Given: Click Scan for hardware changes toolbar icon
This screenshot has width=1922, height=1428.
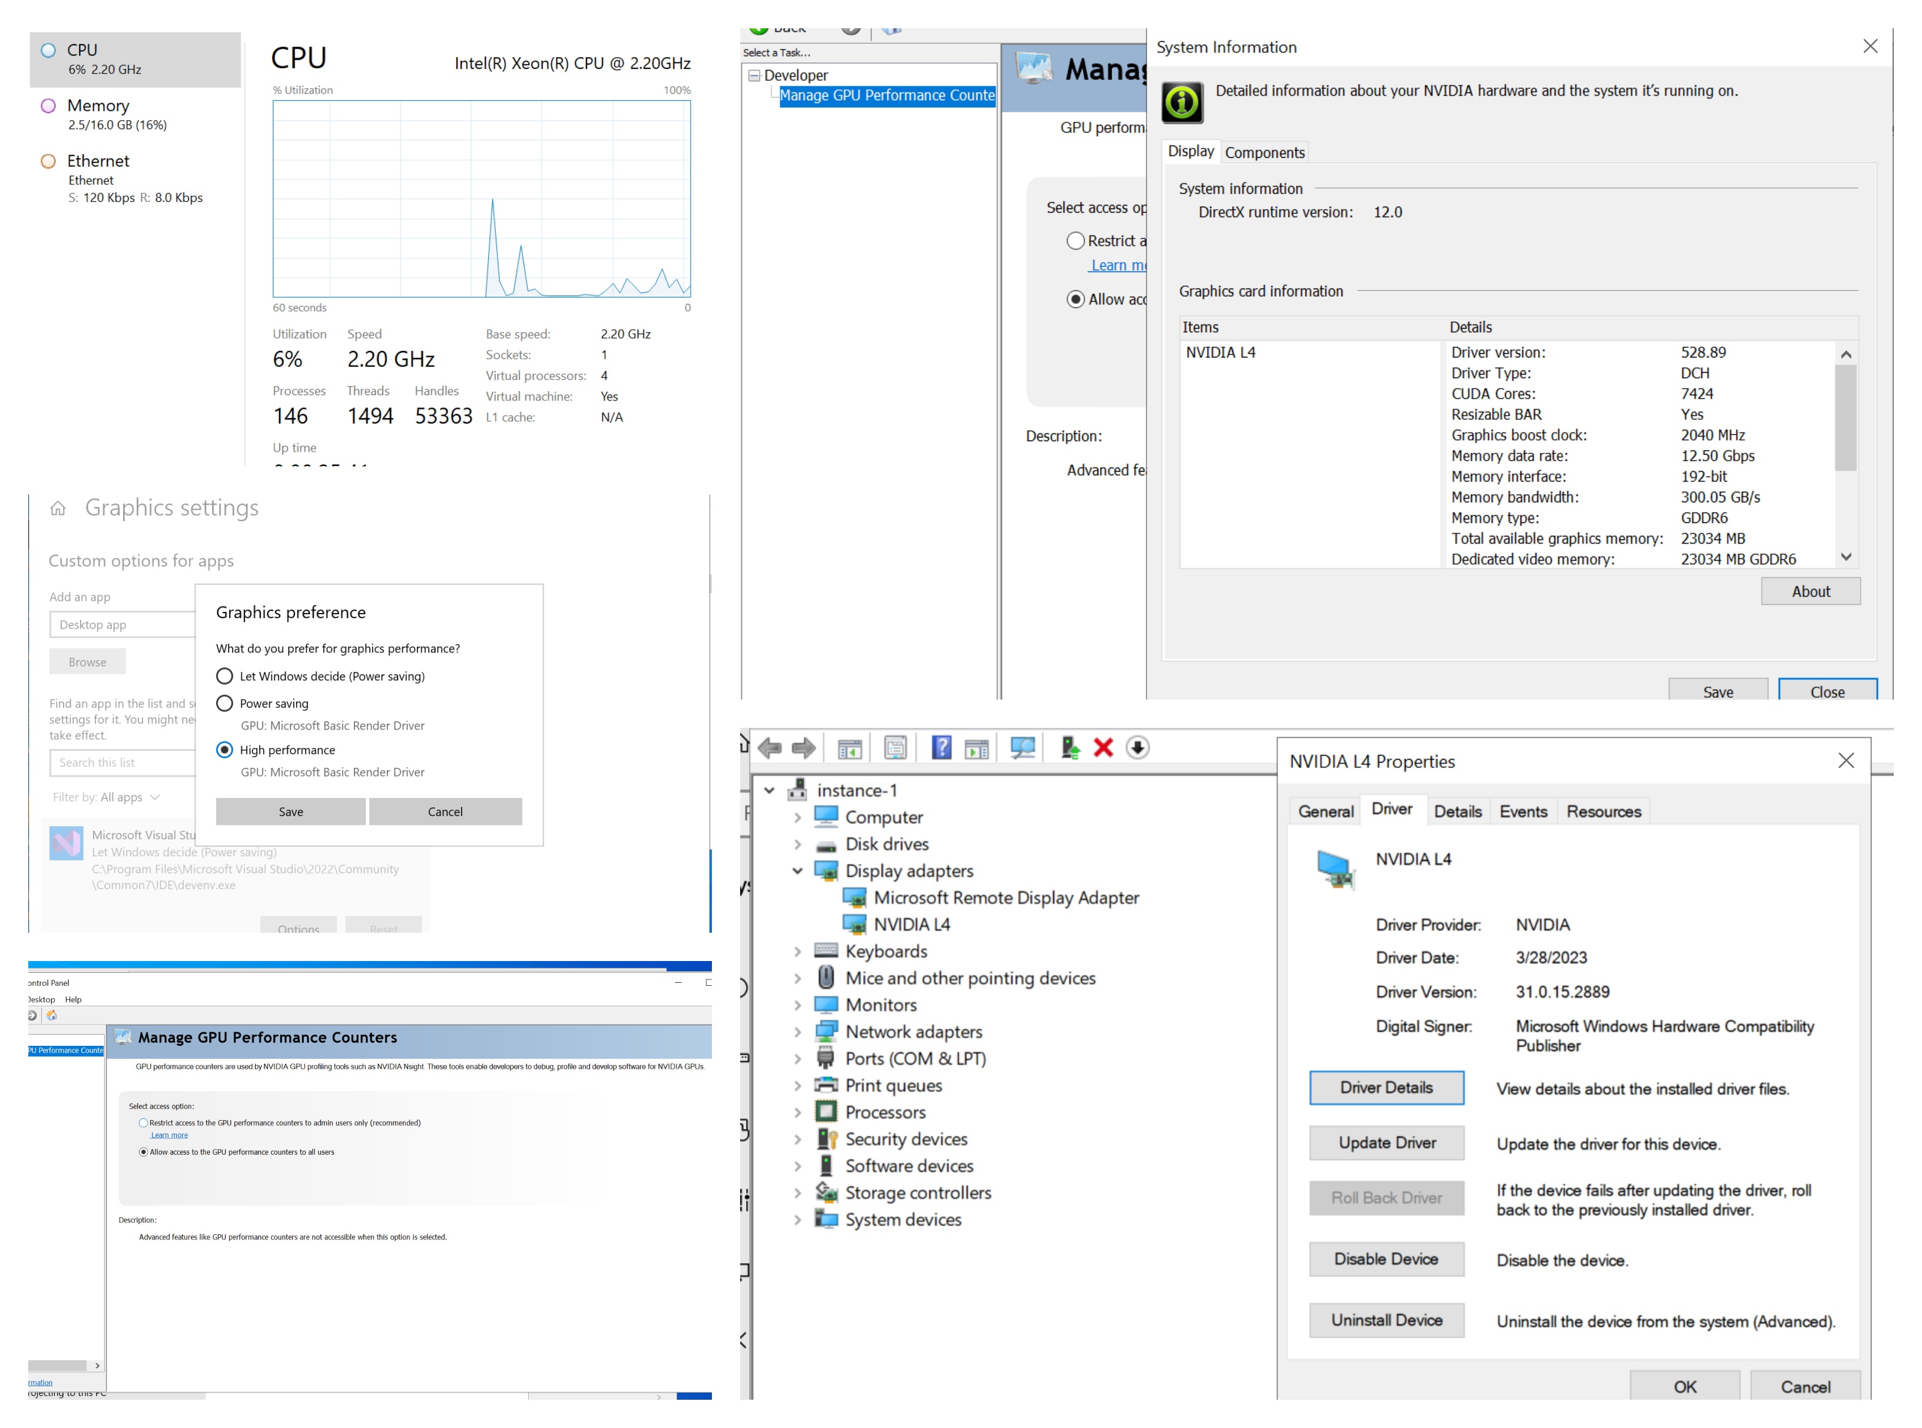Looking at the screenshot, I should click(1022, 748).
